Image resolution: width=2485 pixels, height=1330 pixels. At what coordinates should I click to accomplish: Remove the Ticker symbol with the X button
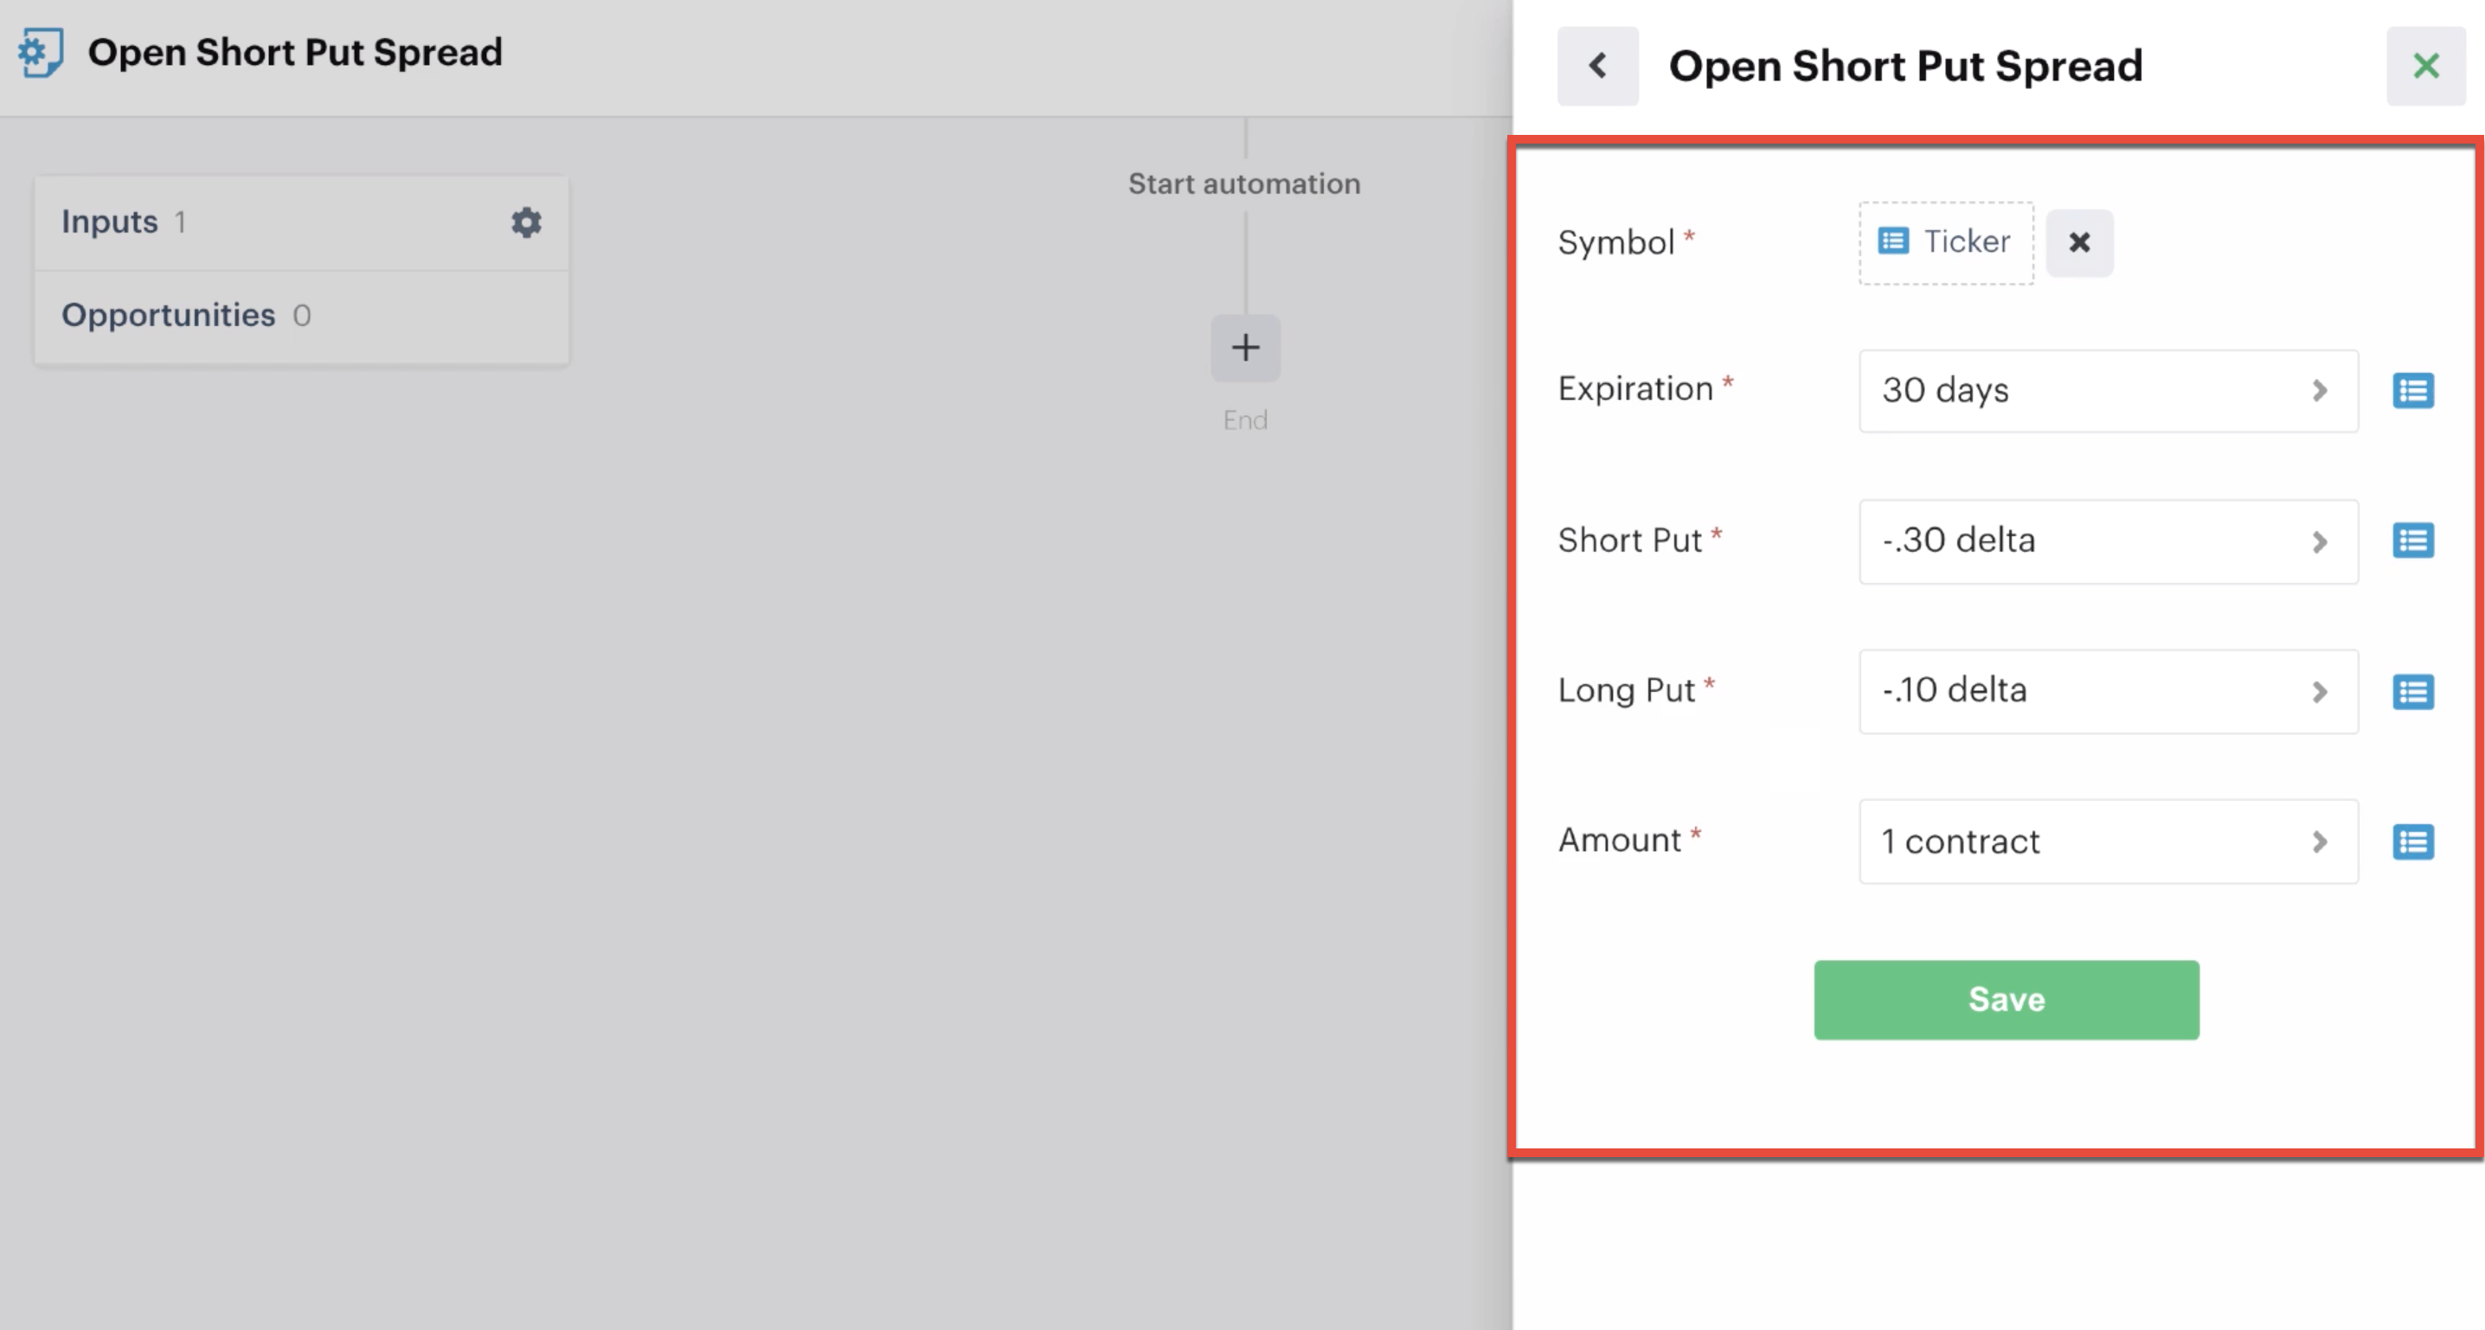coord(2080,243)
